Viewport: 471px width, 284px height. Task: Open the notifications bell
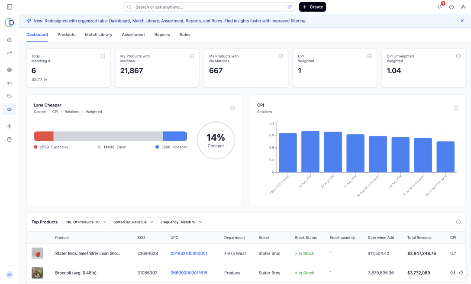(439, 7)
